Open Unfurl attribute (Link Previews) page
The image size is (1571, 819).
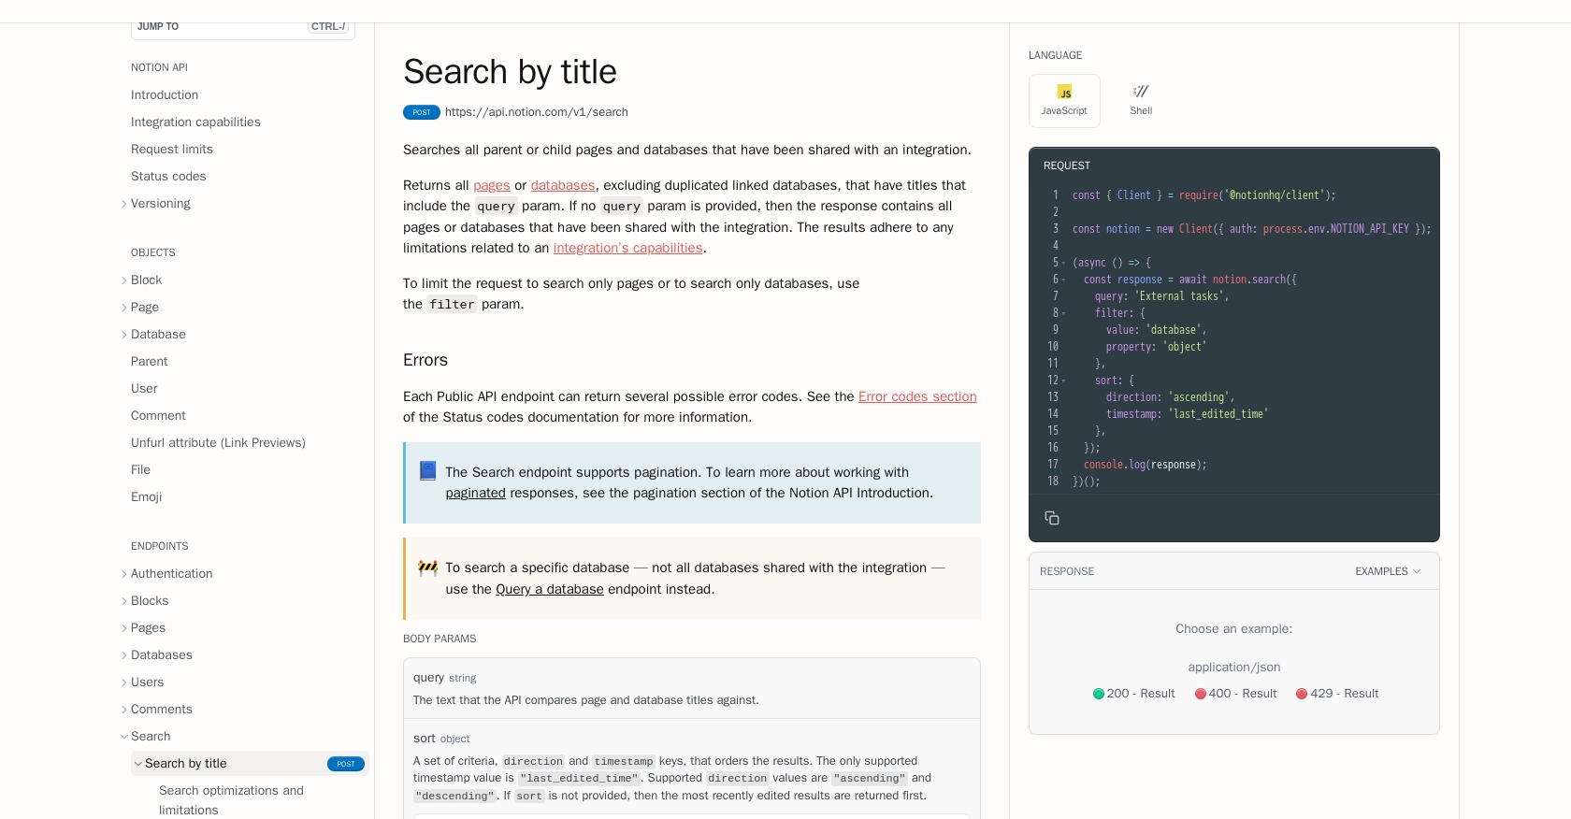(218, 443)
